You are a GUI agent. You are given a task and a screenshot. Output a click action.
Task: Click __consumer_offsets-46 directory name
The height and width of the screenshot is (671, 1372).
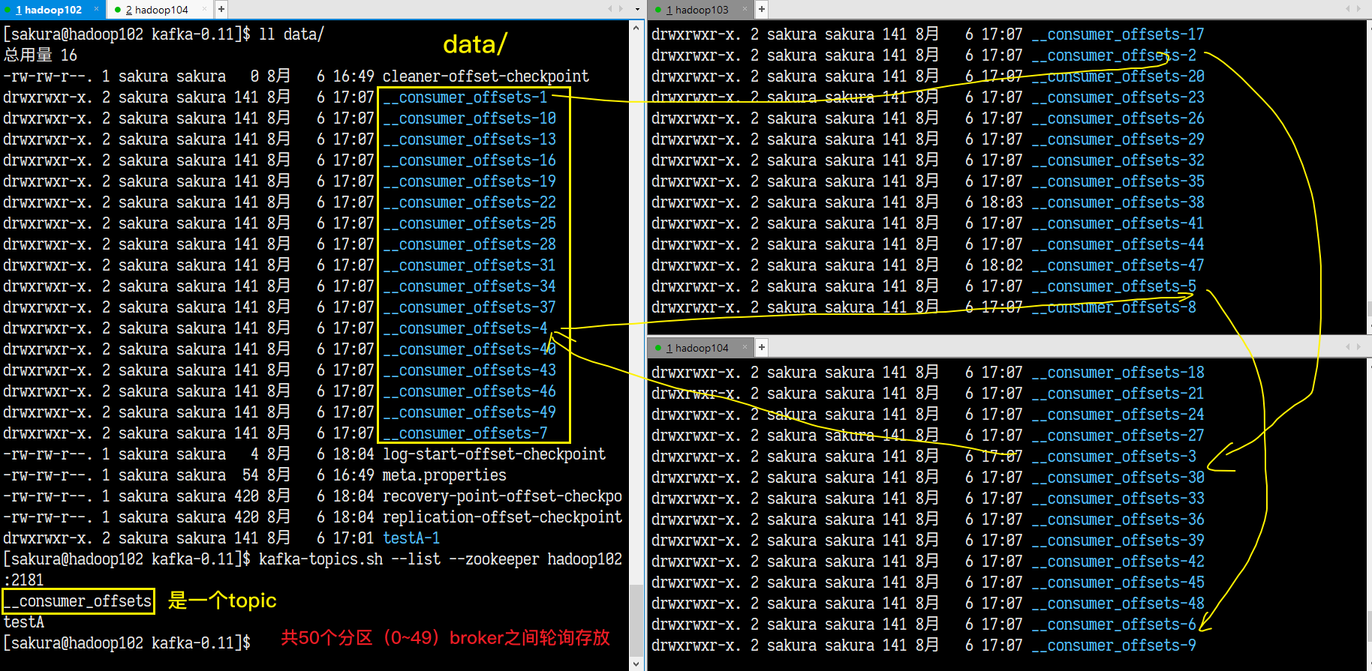click(470, 391)
